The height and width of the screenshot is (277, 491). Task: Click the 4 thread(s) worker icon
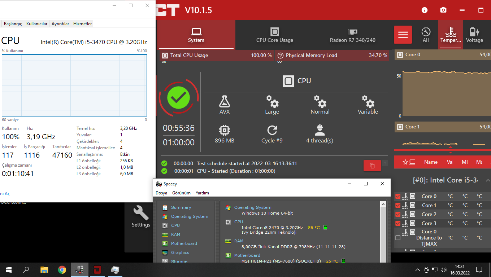(320, 130)
